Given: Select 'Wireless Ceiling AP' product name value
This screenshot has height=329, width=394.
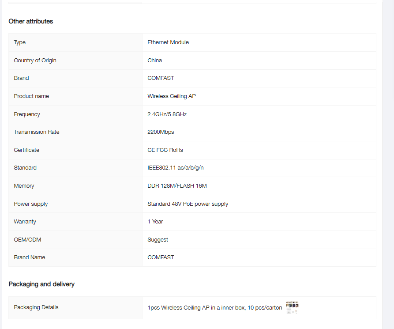Looking at the screenshot, I should tap(172, 96).
